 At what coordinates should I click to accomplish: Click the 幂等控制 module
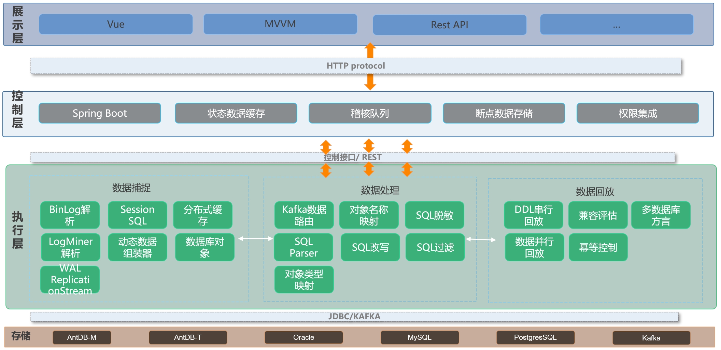598,247
